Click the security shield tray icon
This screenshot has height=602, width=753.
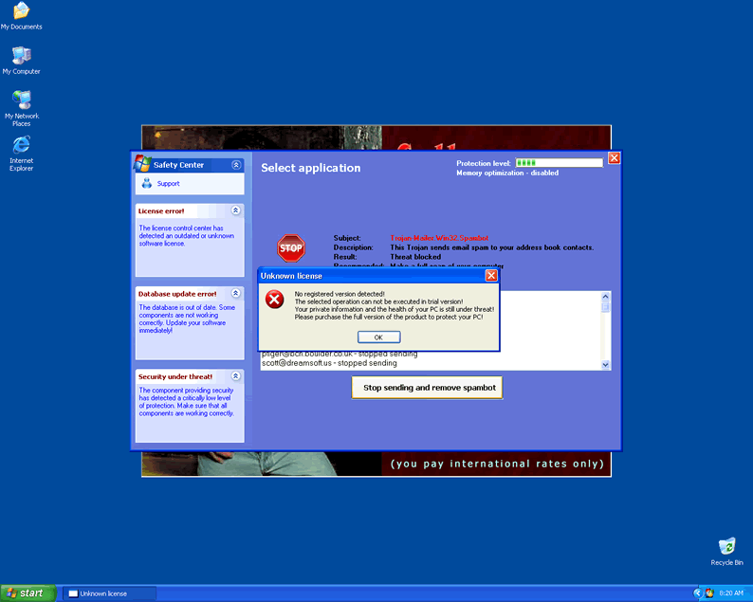[709, 593]
